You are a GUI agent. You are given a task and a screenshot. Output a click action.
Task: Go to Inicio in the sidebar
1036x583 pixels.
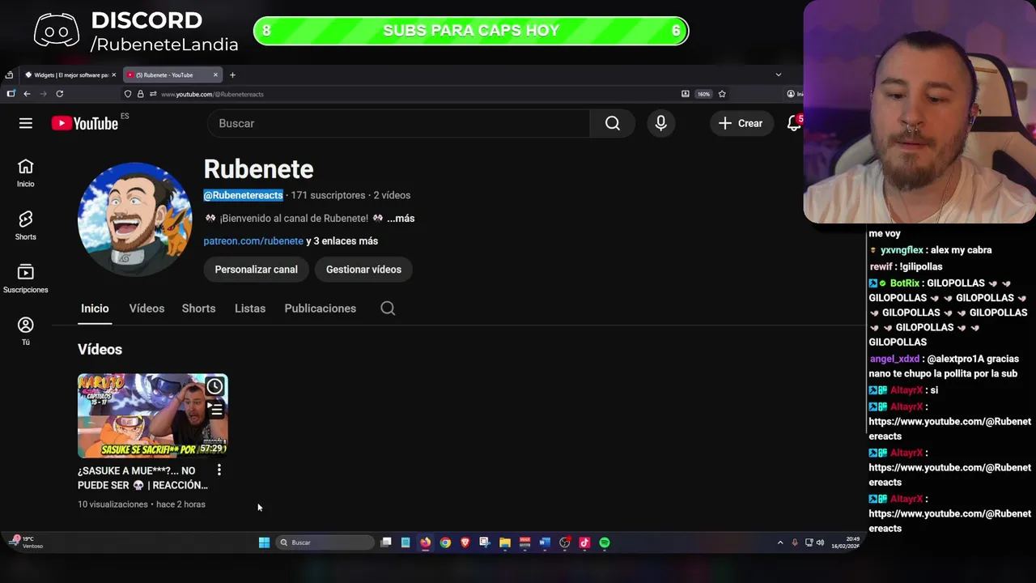pyautogui.click(x=25, y=172)
